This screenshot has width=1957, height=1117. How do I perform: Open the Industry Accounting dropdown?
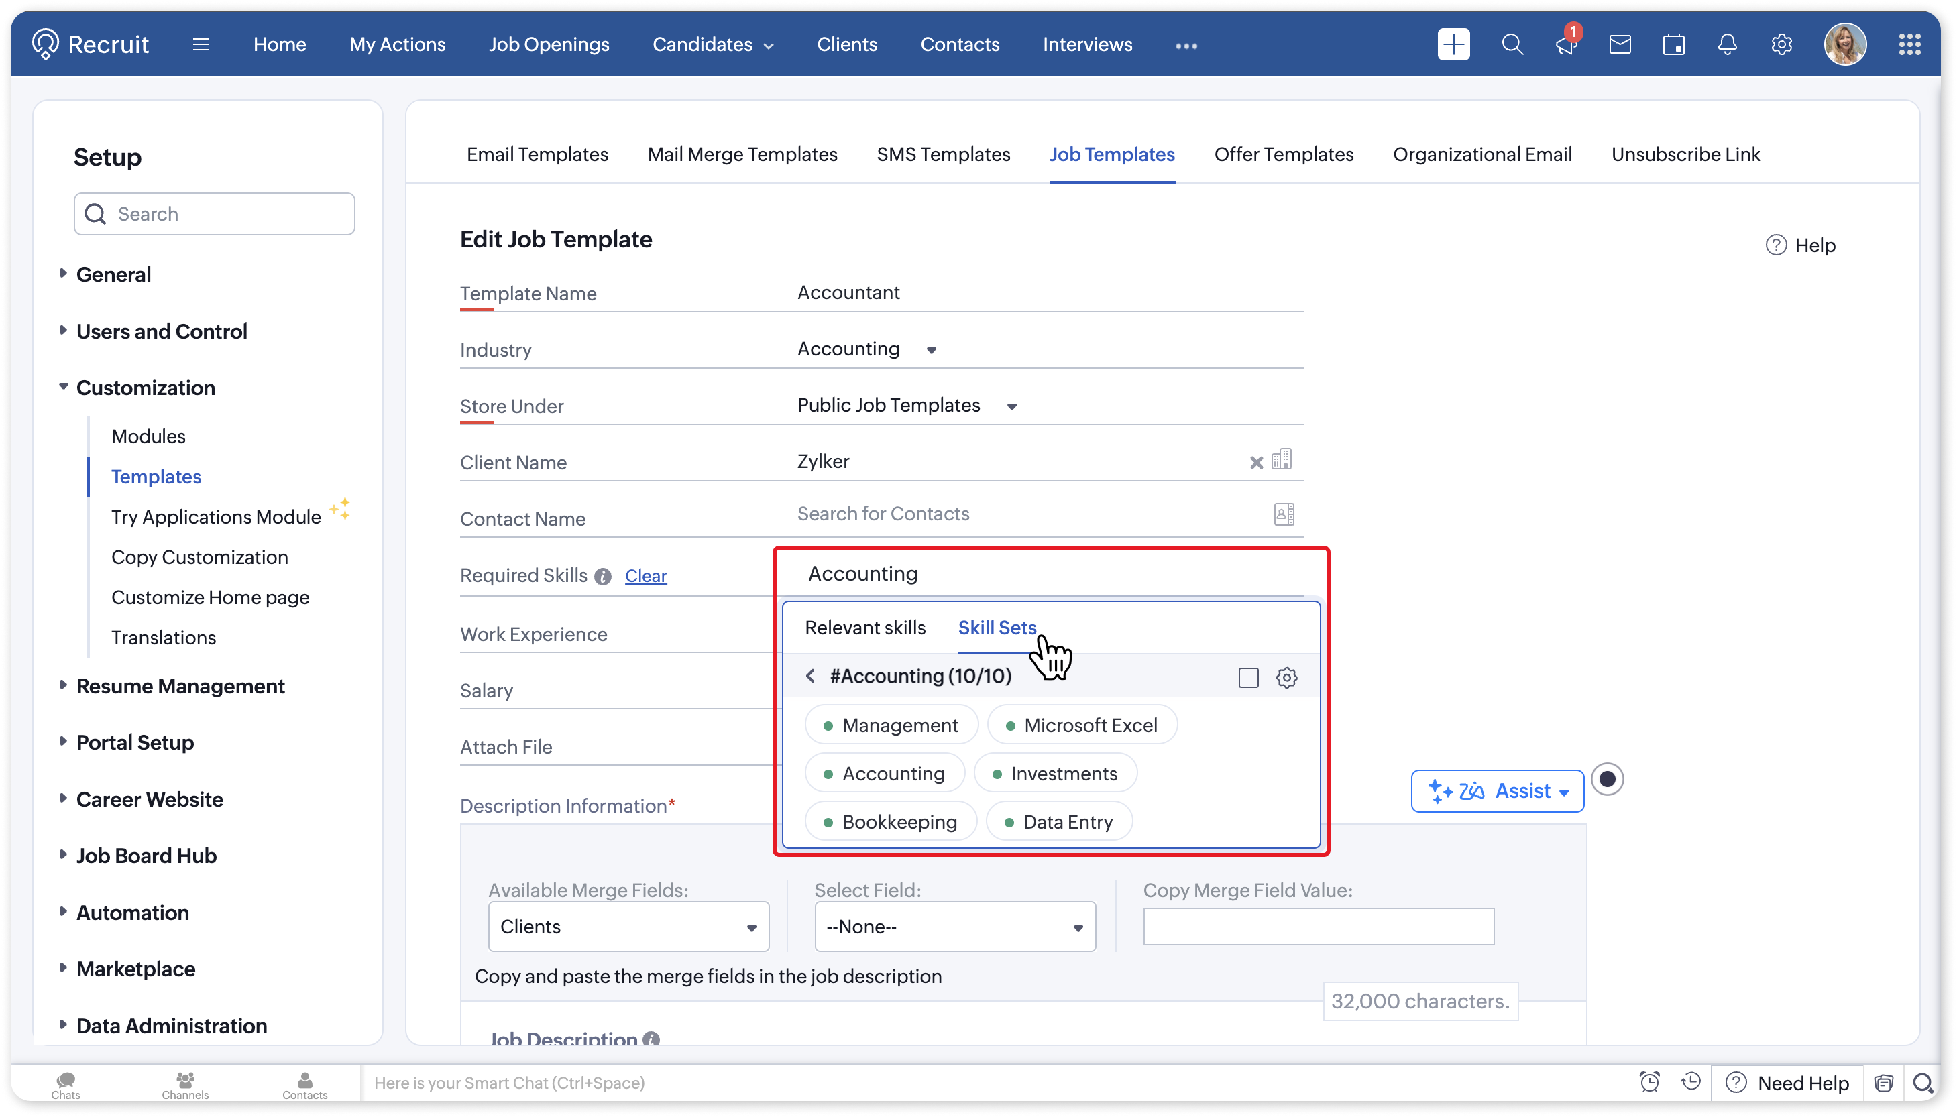pos(867,349)
